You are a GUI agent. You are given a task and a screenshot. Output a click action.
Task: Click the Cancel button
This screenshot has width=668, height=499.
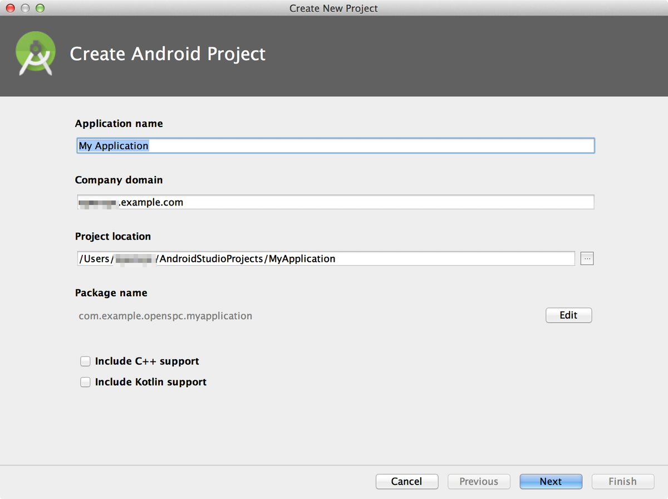coord(407,481)
